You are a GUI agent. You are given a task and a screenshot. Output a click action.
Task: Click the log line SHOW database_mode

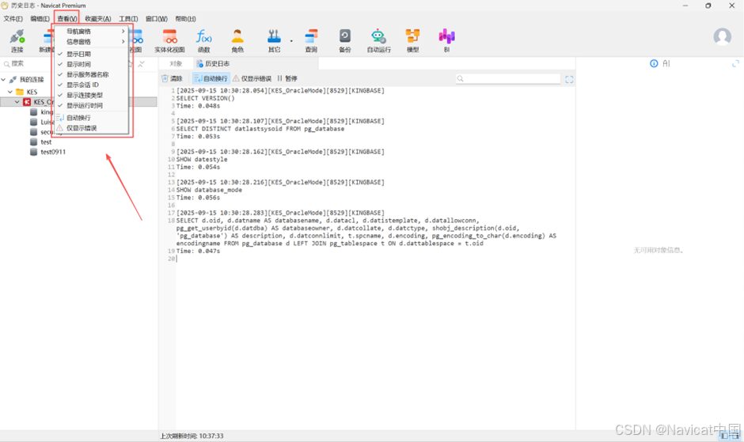[209, 190]
